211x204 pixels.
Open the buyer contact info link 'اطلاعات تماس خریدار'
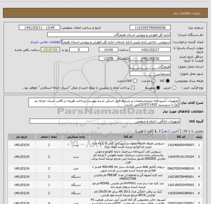coord(45,42)
